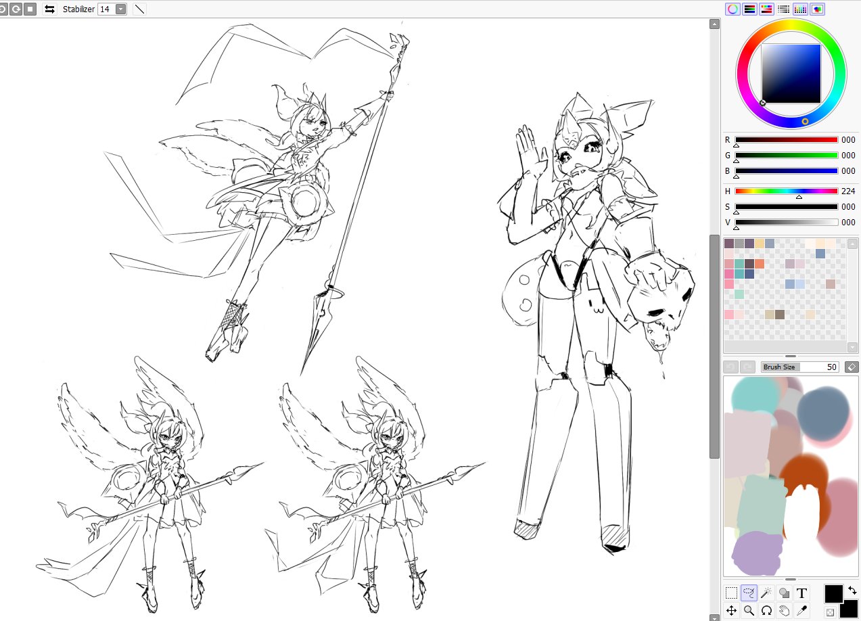Click the rotate view clockwise icon
The width and height of the screenshot is (861, 621).
pyautogui.click(x=16, y=9)
